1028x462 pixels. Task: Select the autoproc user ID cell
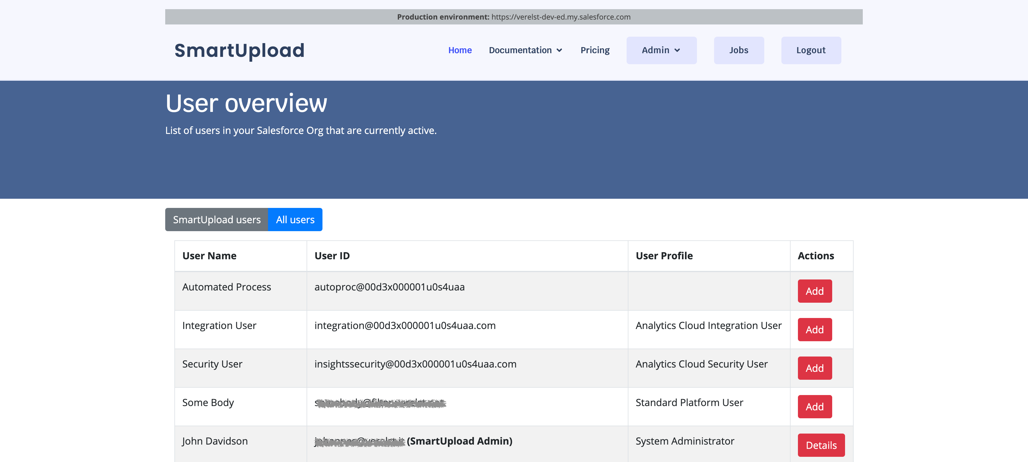click(x=389, y=287)
